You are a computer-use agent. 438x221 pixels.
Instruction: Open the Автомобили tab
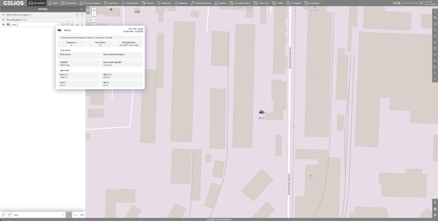click(37, 3)
